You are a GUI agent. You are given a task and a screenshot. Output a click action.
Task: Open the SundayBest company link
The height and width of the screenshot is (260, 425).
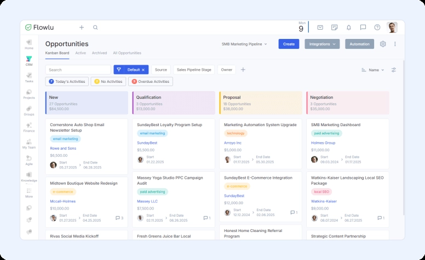tap(147, 143)
